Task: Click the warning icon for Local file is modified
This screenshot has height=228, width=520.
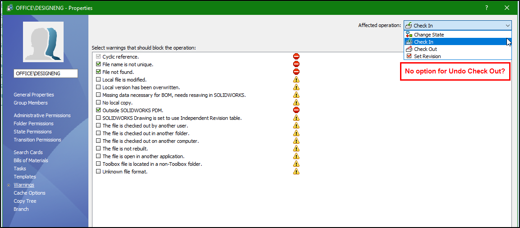Action: point(296,79)
